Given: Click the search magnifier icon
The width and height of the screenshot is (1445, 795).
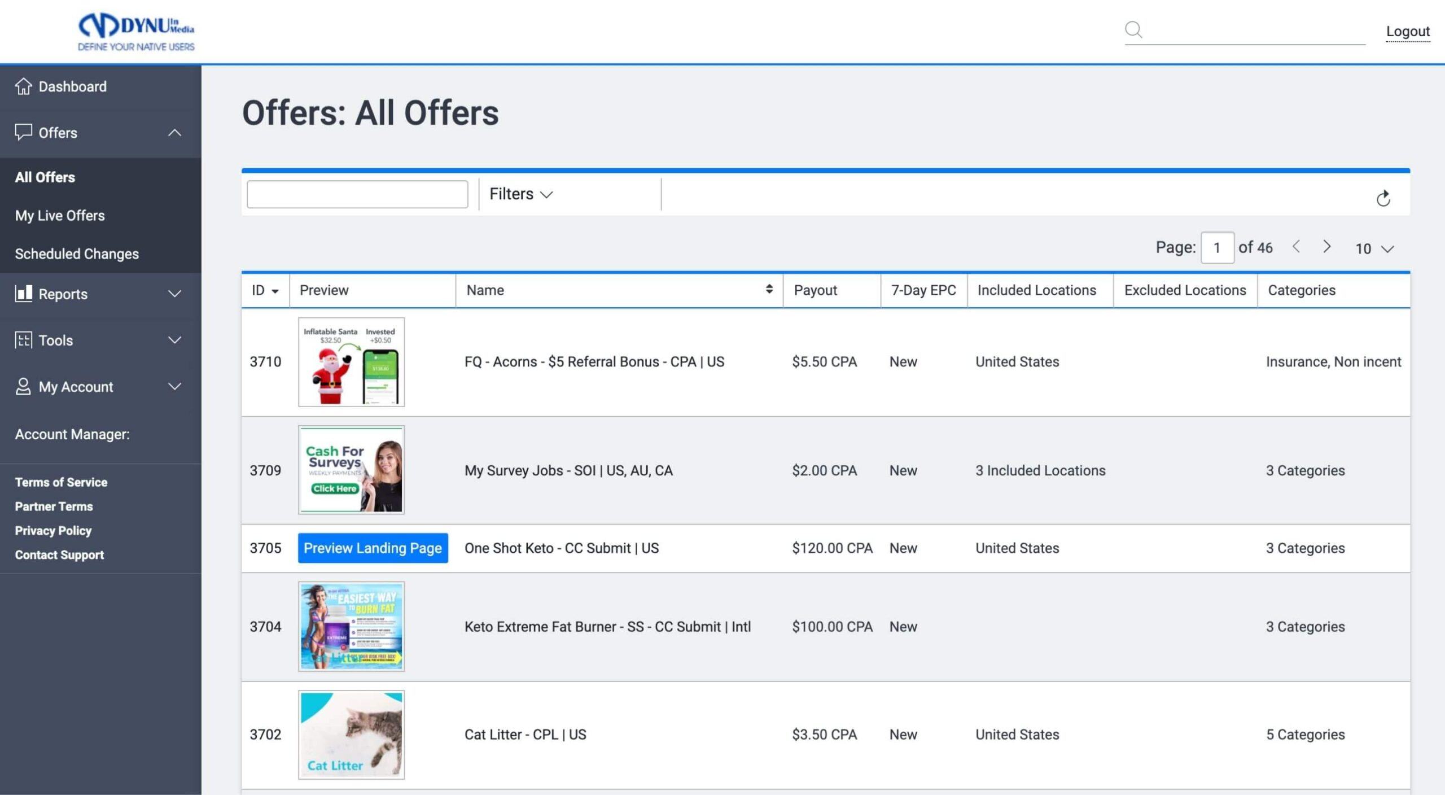Looking at the screenshot, I should pyautogui.click(x=1133, y=29).
